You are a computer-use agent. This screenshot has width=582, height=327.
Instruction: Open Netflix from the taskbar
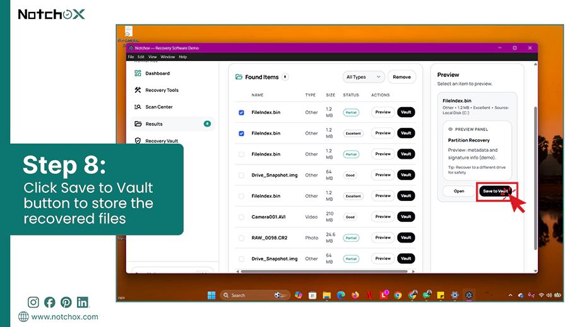(369, 295)
